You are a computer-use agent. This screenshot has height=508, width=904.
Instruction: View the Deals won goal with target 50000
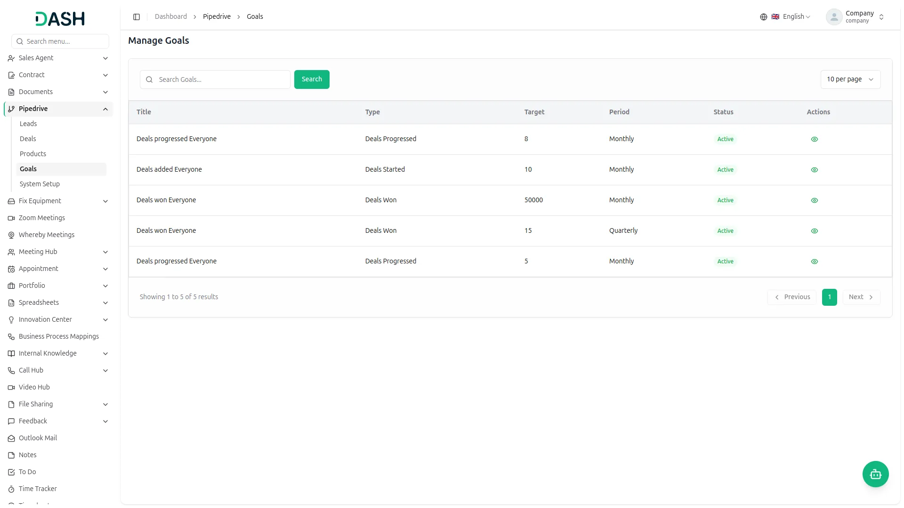[x=814, y=200]
